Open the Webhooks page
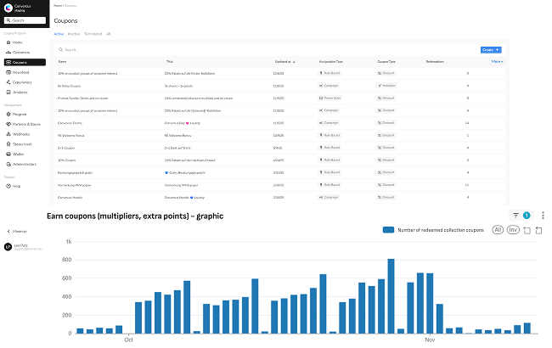Viewport: 552px width, 348px height. click(x=21, y=134)
